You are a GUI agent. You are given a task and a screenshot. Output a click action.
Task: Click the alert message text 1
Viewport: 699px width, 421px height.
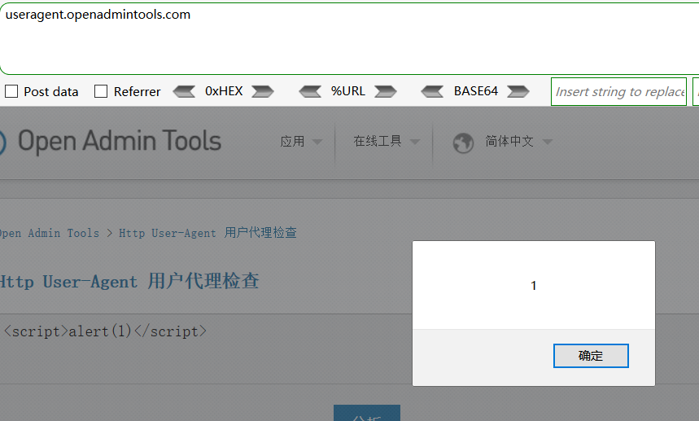[534, 286]
